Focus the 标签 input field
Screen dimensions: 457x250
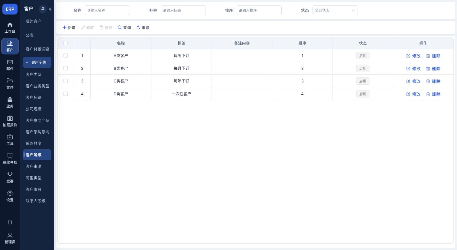[183, 10]
